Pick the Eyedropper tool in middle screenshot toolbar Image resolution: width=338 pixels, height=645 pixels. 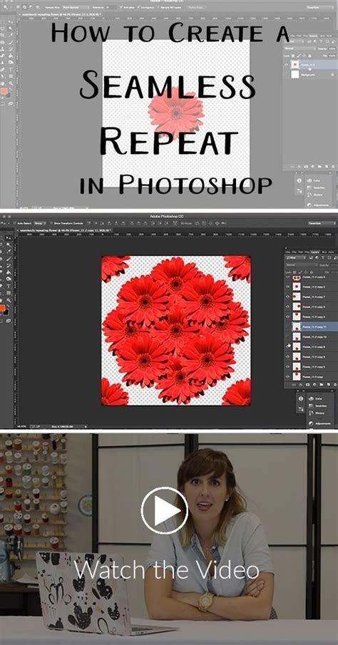(x=9, y=252)
